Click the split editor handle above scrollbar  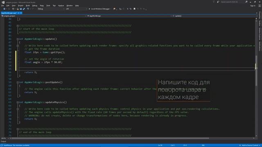256,18
